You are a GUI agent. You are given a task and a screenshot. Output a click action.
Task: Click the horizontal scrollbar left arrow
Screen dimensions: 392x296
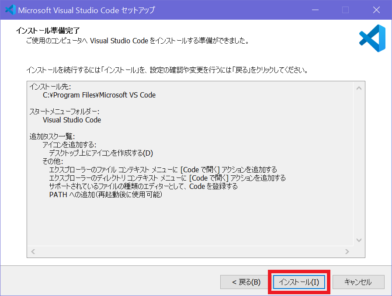(x=33, y=251)
